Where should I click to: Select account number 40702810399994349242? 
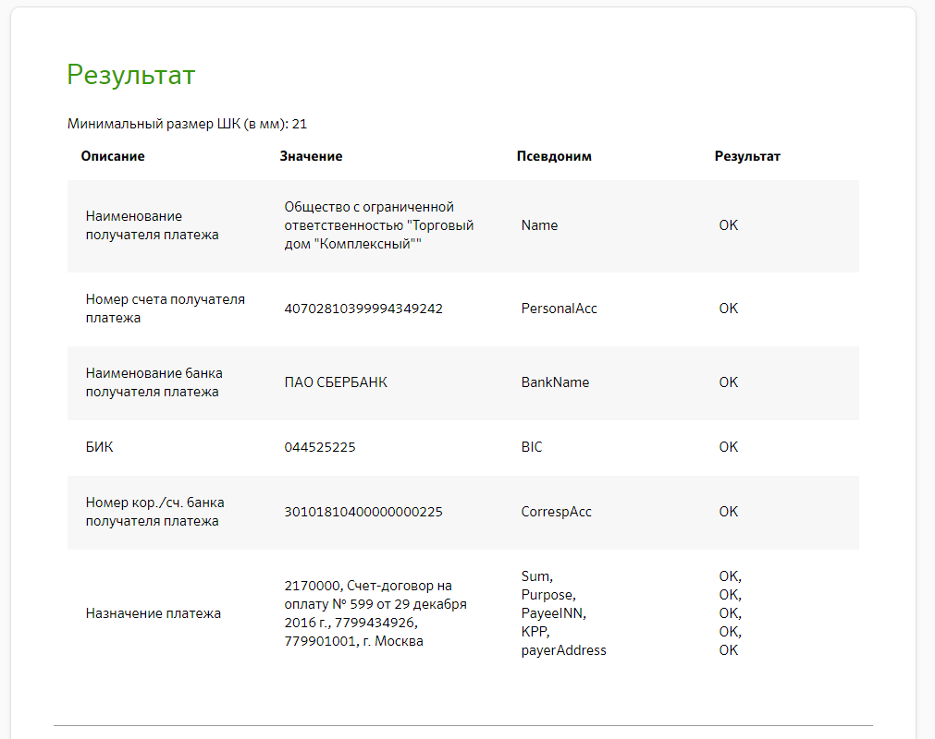coord(363,309)
